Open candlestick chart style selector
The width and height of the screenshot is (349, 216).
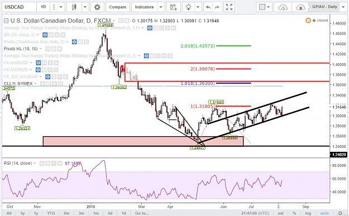(74, 7)
